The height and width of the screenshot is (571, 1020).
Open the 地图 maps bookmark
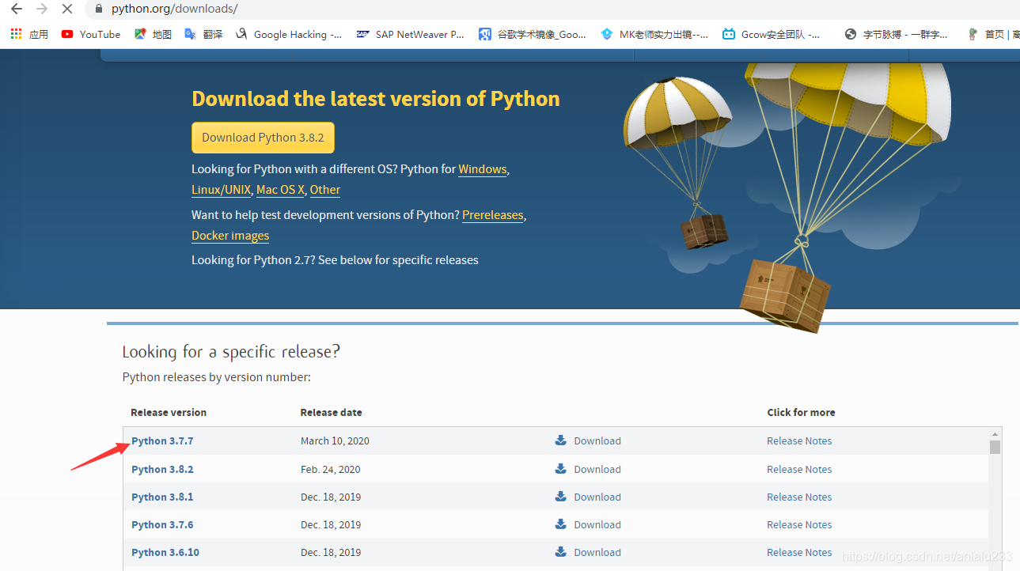pyautogui.click(x=154, y=34)
